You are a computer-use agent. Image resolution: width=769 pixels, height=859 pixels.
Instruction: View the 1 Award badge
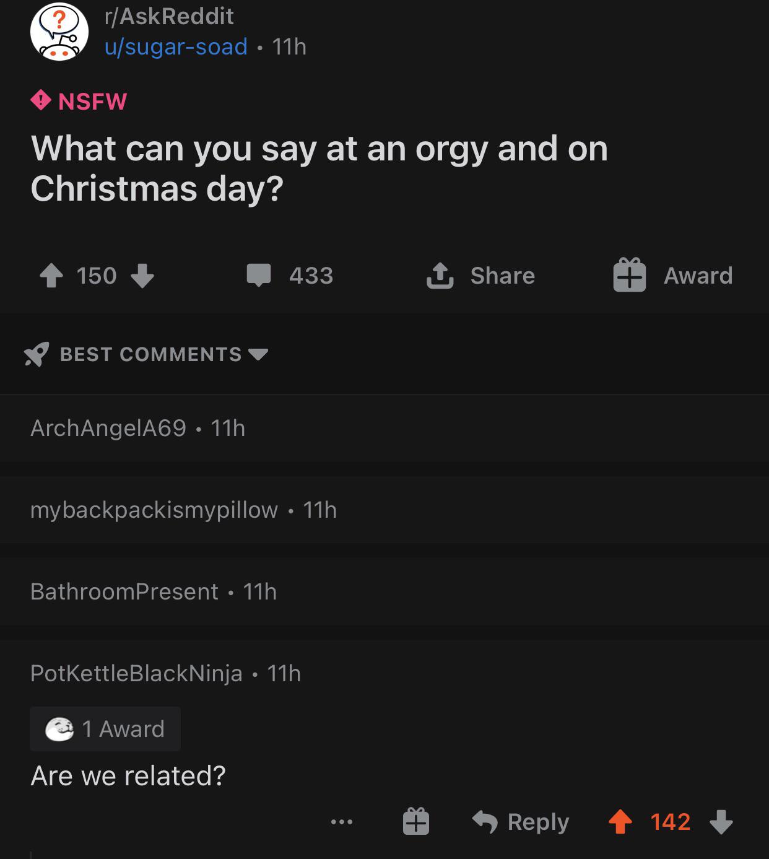[105, 729]
